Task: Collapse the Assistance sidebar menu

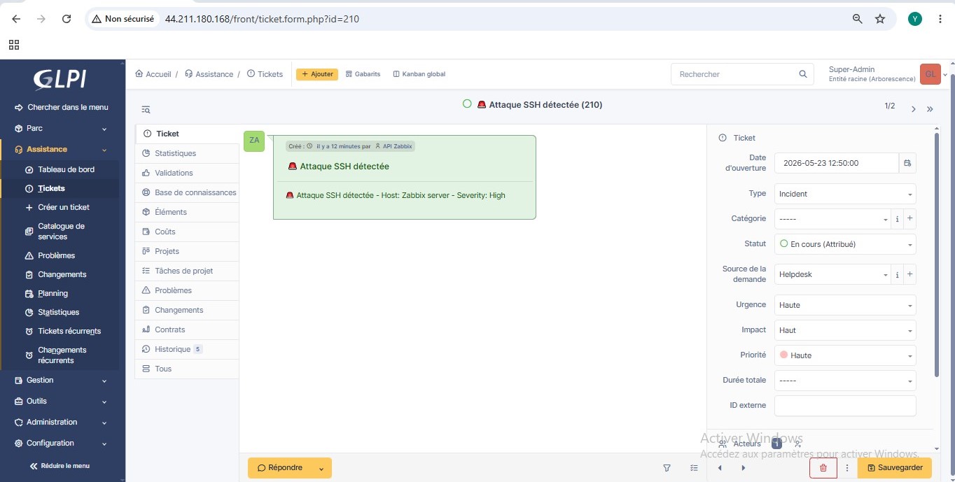Action: tap(62, 150)
